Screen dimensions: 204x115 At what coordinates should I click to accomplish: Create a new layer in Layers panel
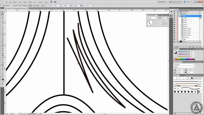tap(197, 47)
